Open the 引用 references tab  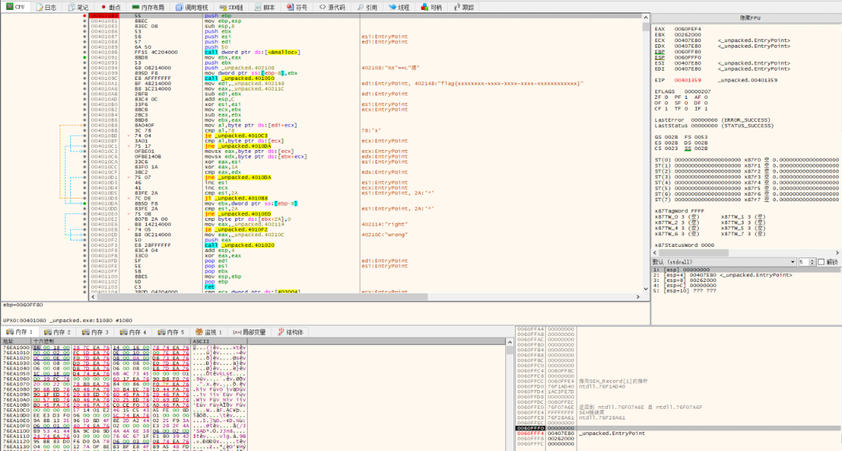(x=366, y=6)
